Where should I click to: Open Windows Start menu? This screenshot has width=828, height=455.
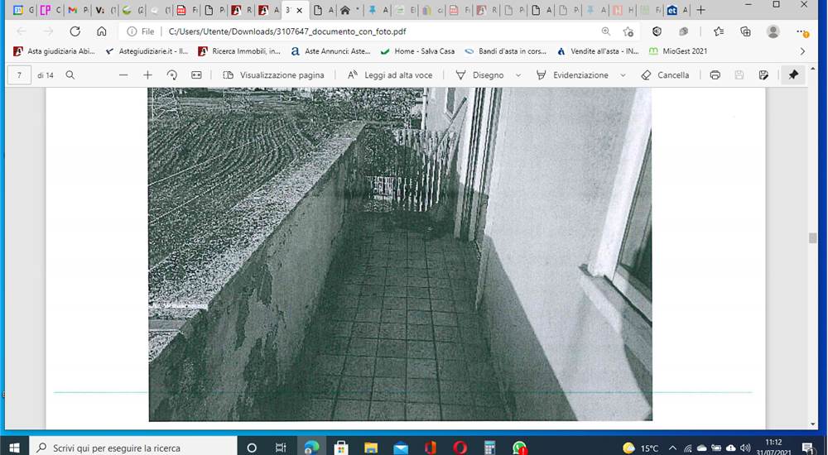pos(14,448)
